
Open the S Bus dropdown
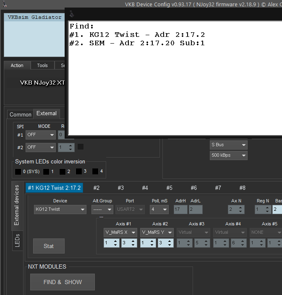(x=229, y=145)
